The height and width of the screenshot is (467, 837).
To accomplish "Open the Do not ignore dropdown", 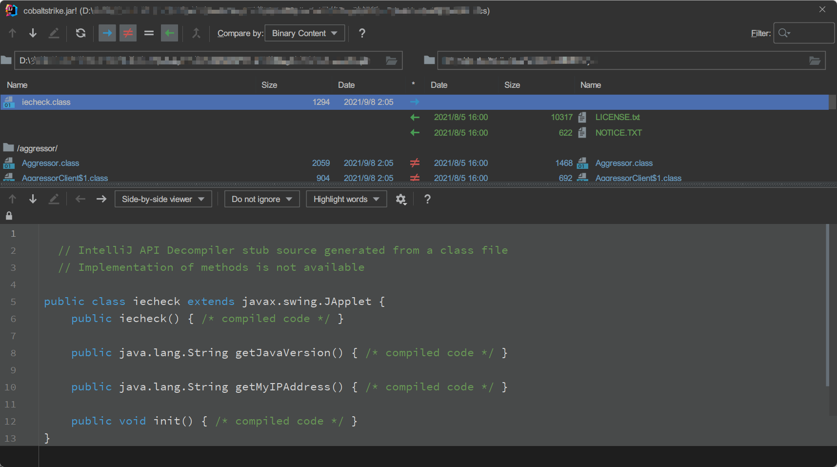I will pos(262,199).
